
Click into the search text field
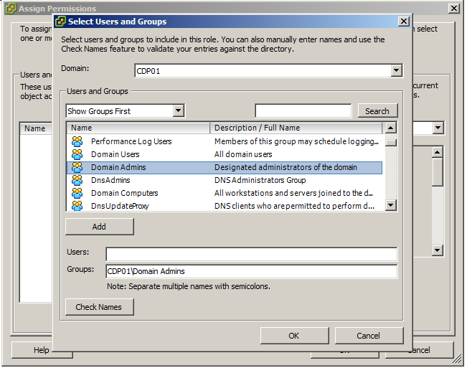(x=303, y=110)
